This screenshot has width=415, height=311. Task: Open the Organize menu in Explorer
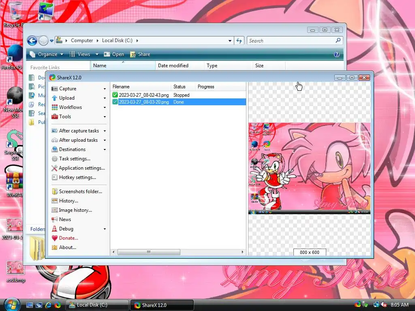(x=47, y=54)
